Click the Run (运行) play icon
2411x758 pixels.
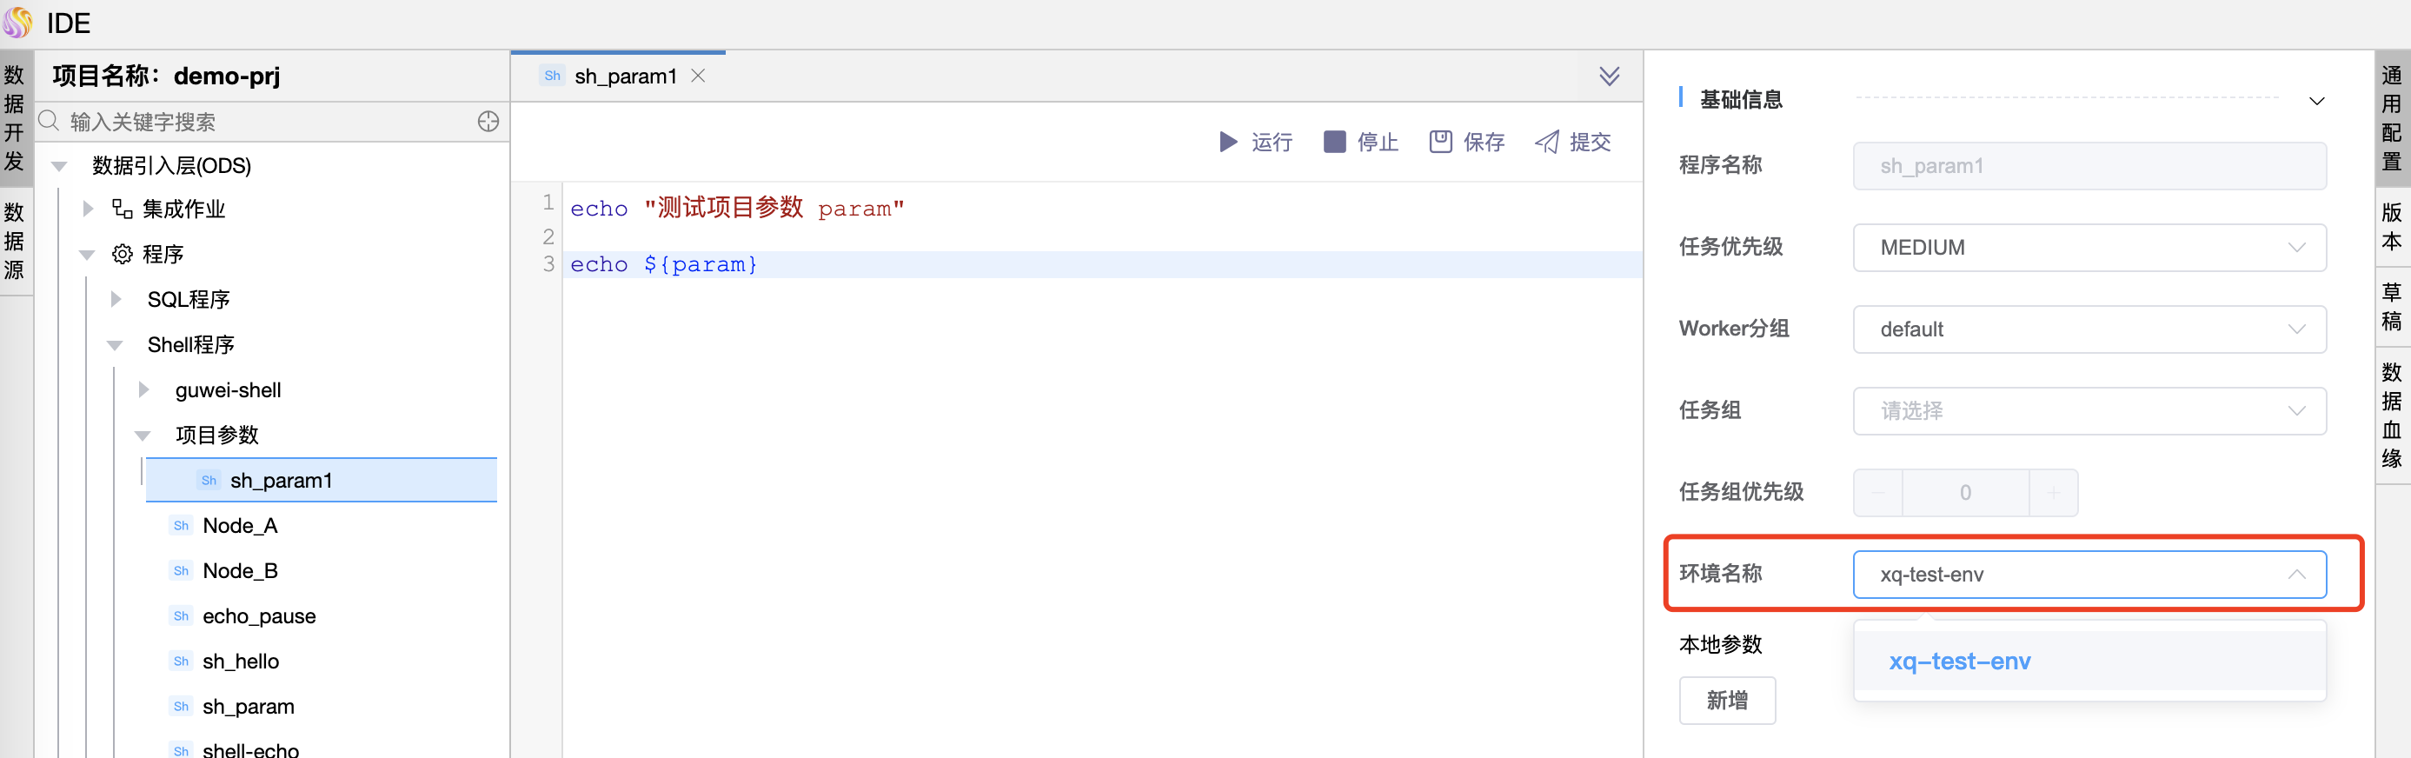1228,142
